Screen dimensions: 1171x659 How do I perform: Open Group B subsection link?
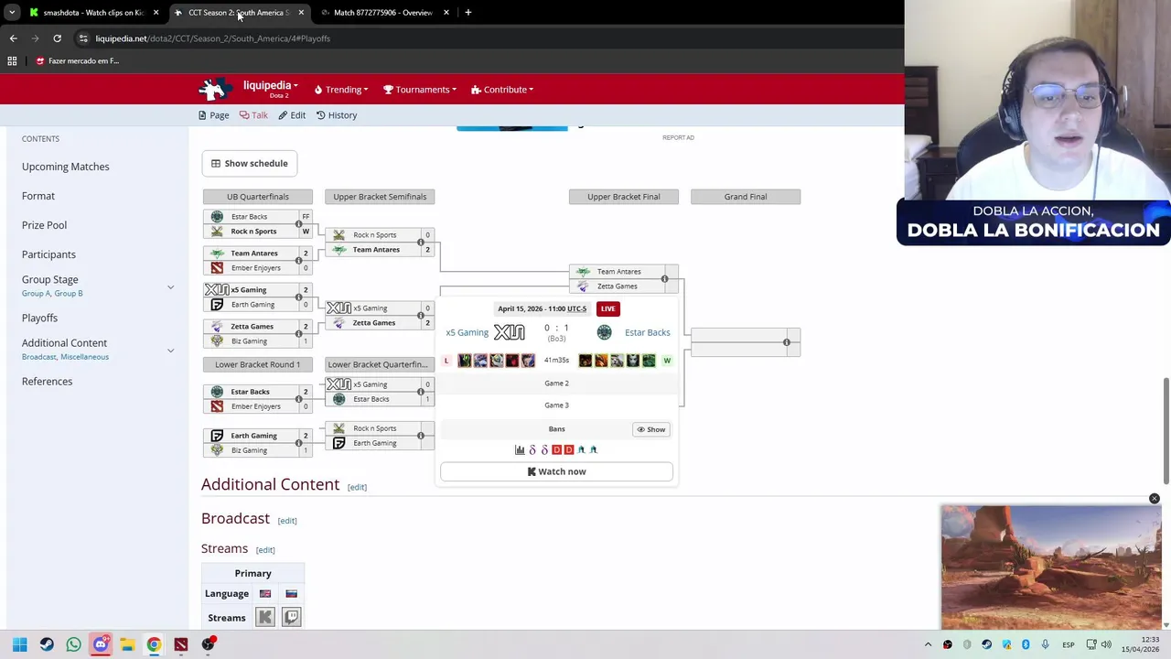click(68, 294)
